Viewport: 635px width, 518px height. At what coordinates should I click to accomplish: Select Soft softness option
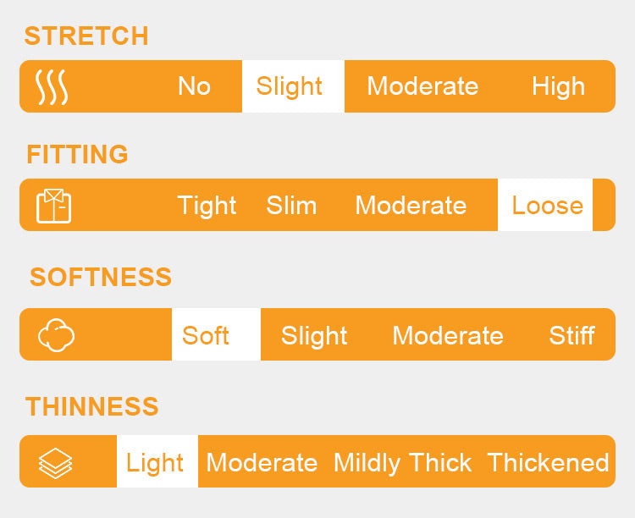[206, 335]
